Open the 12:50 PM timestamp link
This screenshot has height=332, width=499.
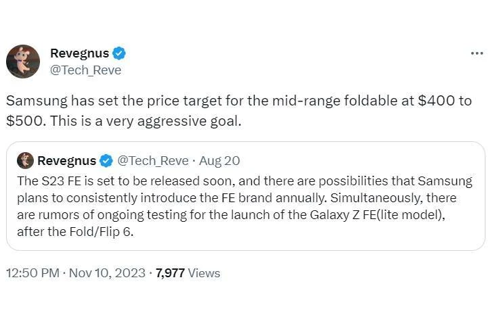tap(32, 273)
